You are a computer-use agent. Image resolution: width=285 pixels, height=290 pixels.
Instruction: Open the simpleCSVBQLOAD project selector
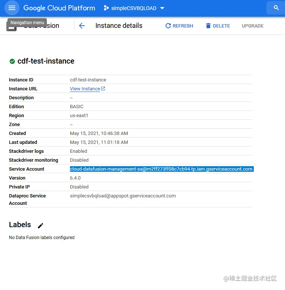coord(134,8)
